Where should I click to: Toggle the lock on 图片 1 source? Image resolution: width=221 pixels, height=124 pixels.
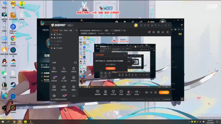54,34
